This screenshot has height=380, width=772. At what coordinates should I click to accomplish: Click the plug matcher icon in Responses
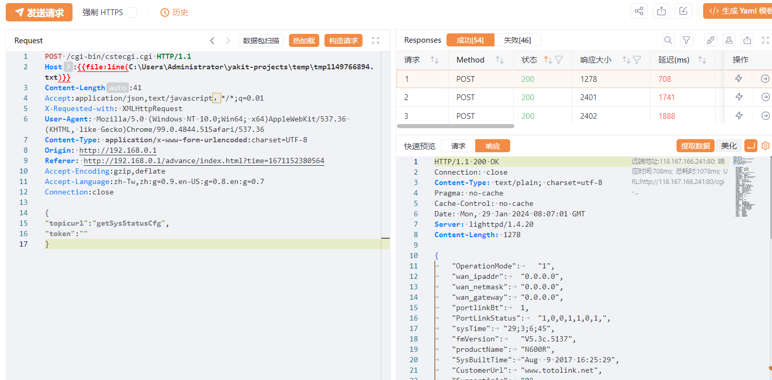tap(710, 40)
